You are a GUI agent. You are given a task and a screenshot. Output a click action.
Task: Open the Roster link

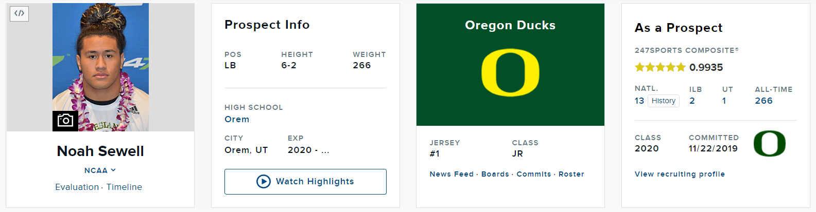coord(571,174)
